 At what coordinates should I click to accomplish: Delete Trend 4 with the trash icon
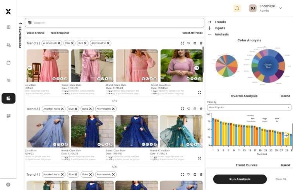tap(201, 174)
